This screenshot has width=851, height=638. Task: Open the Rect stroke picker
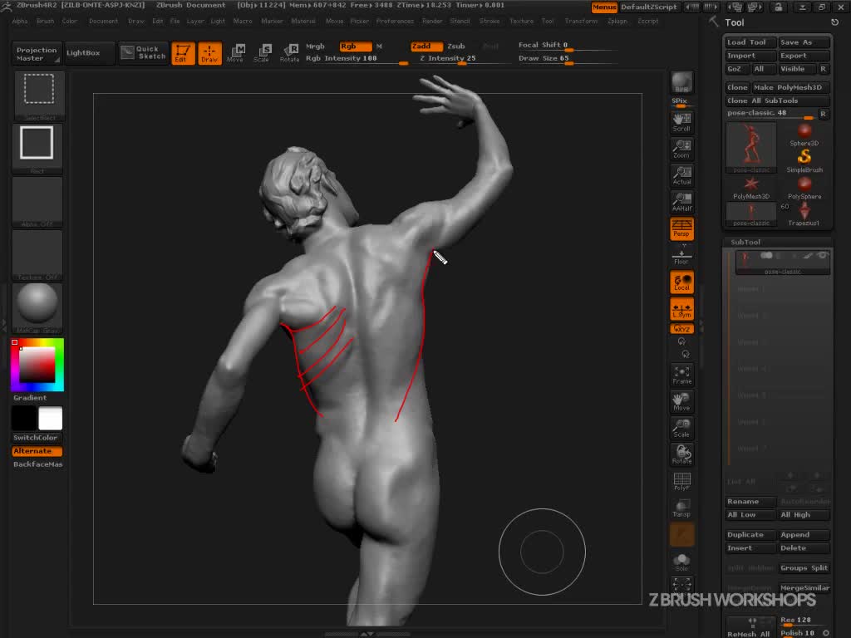click(x=37, y=149)
